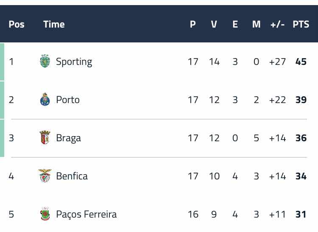Open the Paços Ferreira team link
The height and width of the screenshot is (232, 318).
(x=86, y=214)
